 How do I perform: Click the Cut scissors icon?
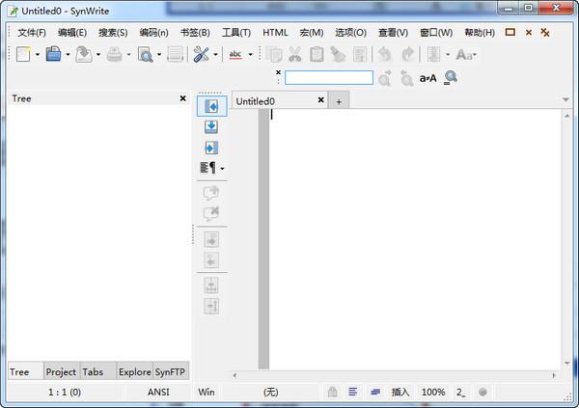(294, 54)
